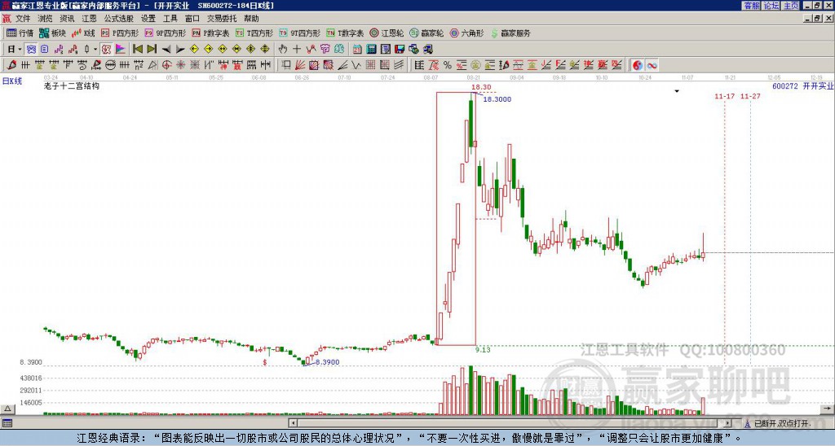Click the horizontal scrollbar left arrow
Image resolution: width=835 pixels, height=446 pixels.
tap(293, 423)
